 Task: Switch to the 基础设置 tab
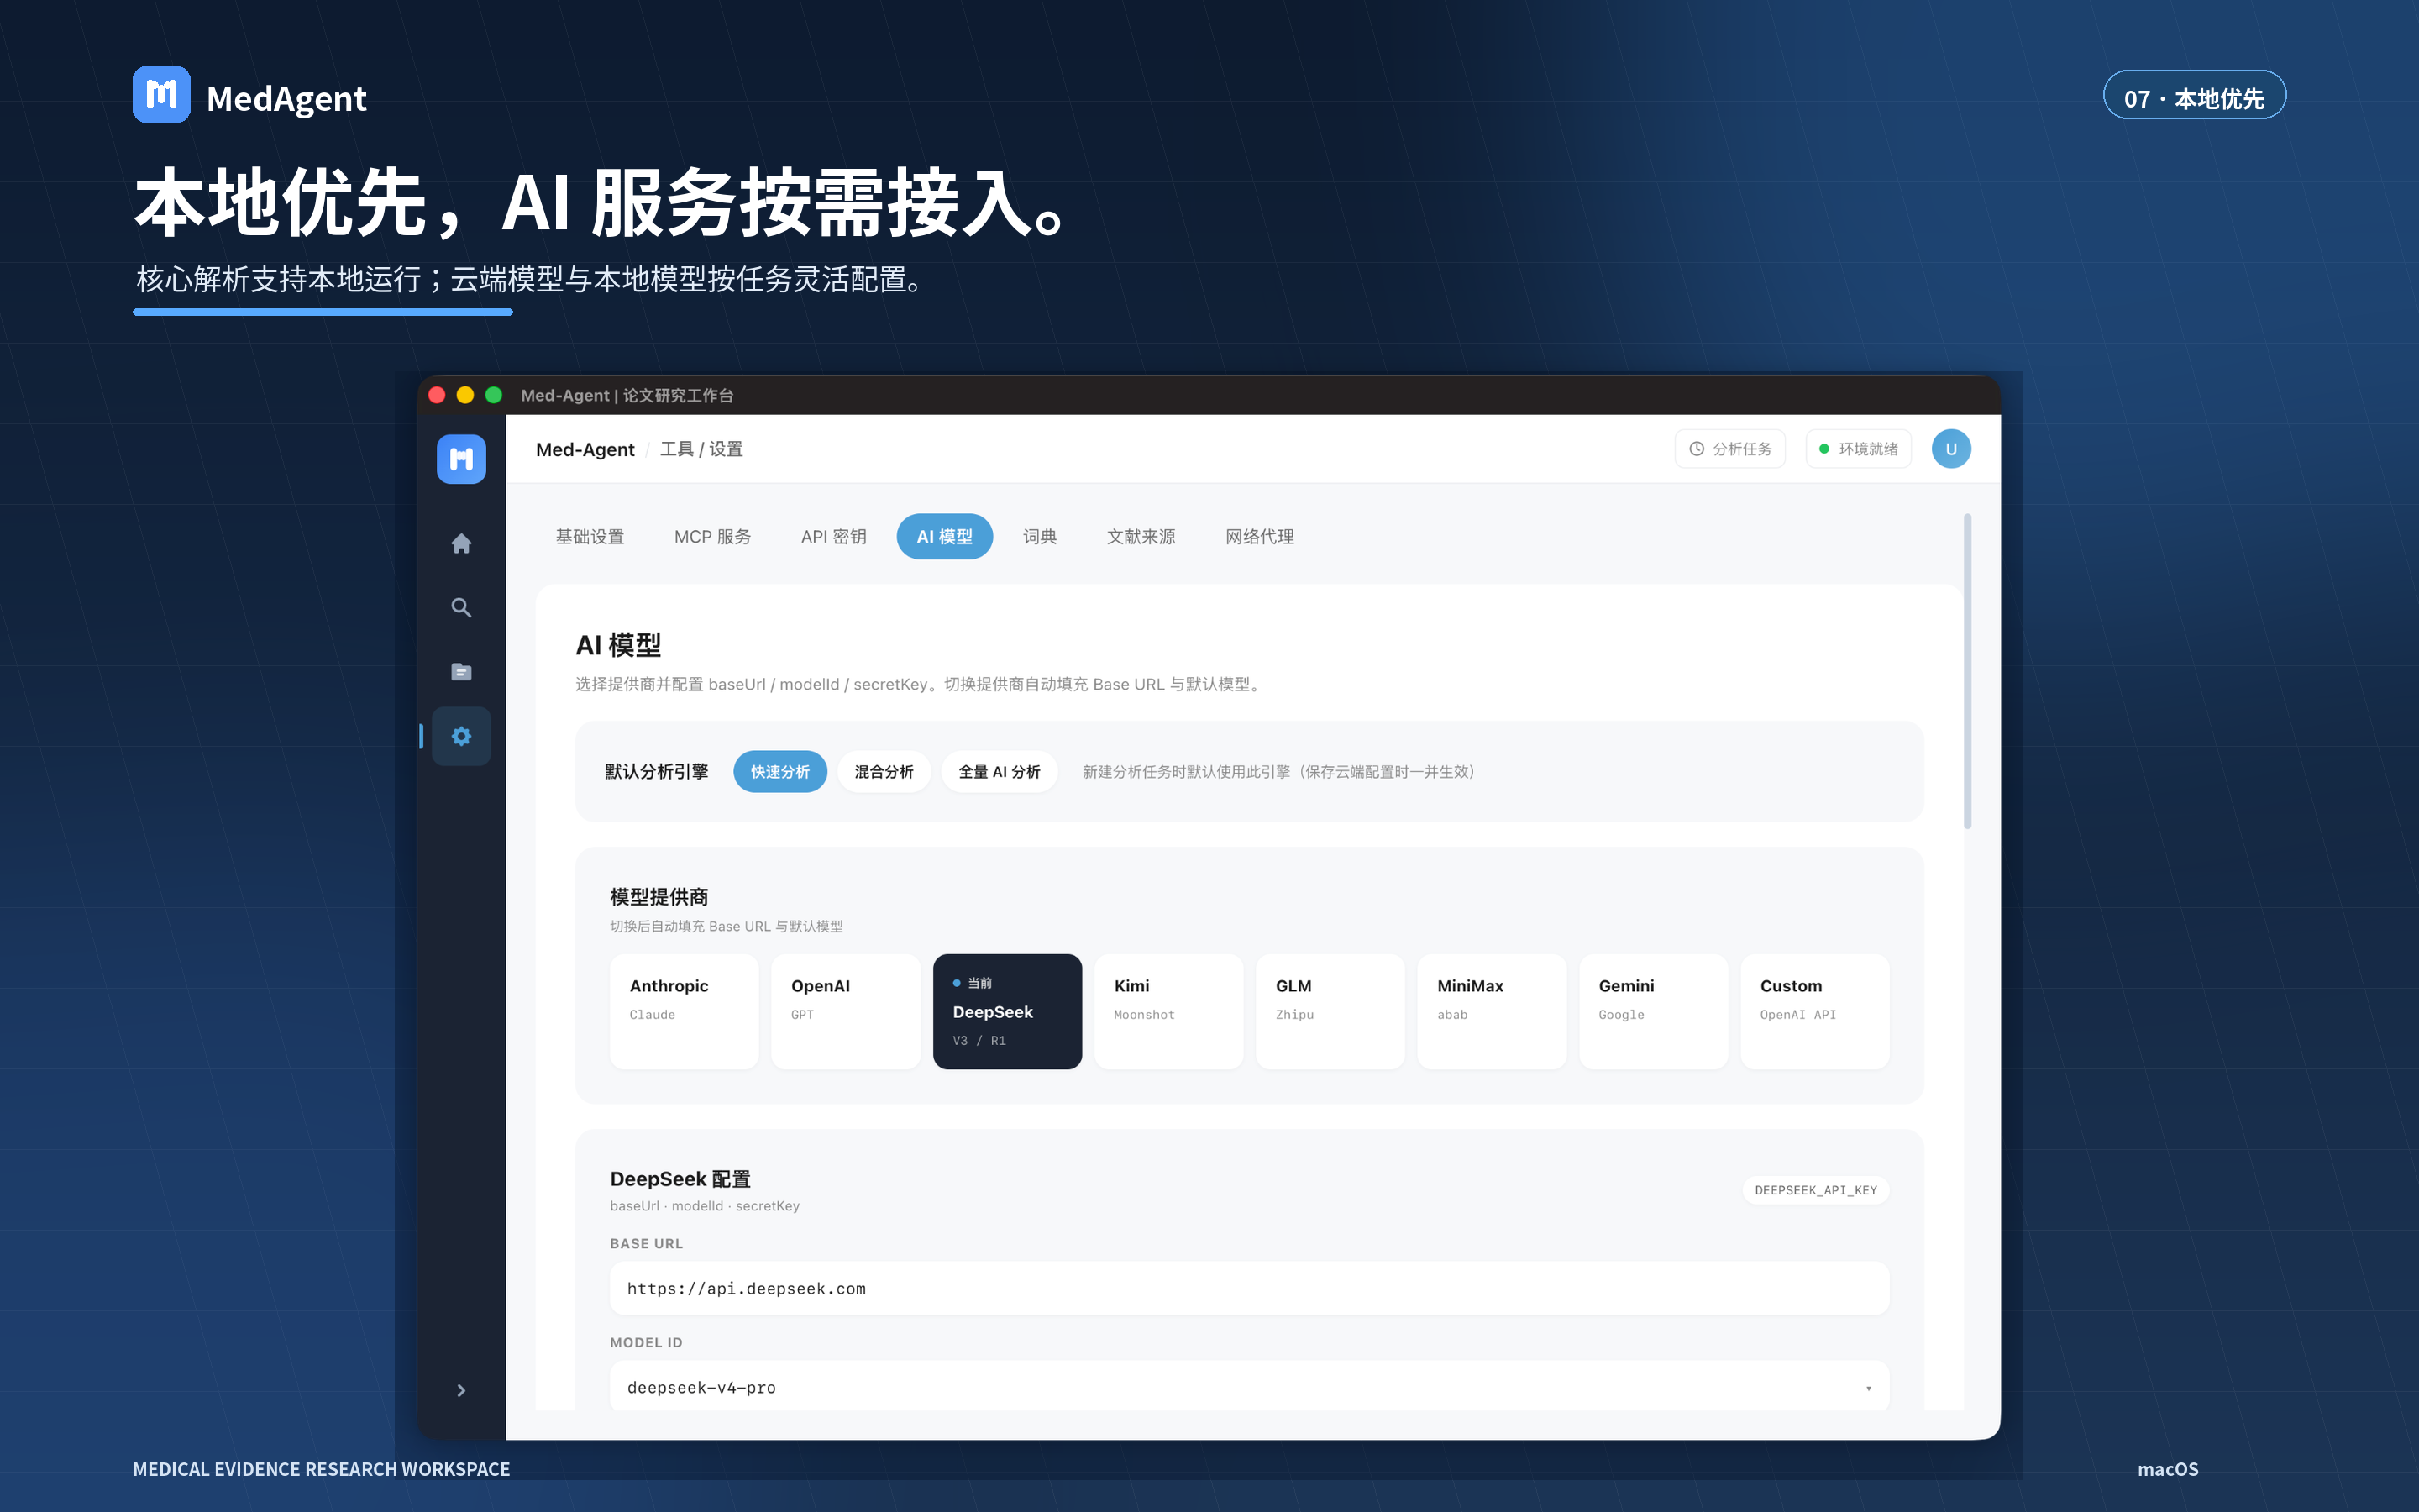click(x=590, y=537)
